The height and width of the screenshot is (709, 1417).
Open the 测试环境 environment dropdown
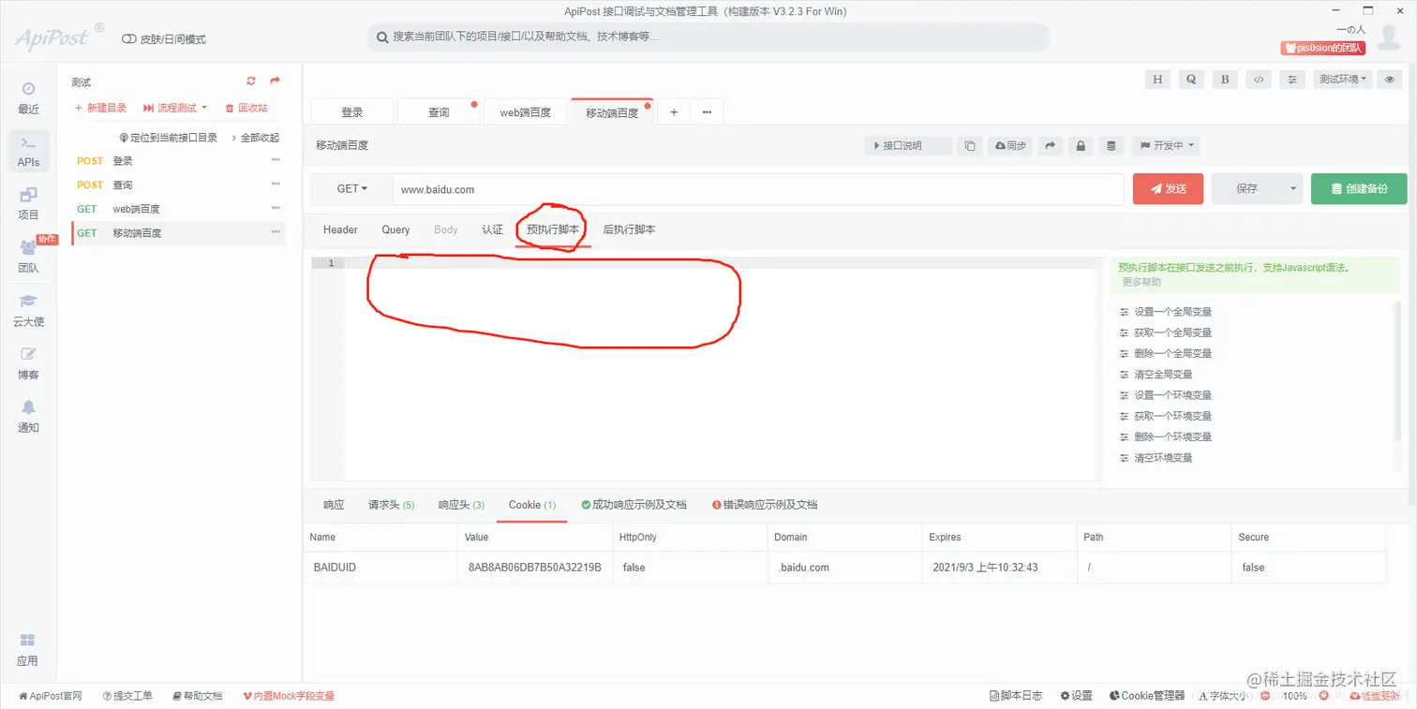(x=1343, y=80)
